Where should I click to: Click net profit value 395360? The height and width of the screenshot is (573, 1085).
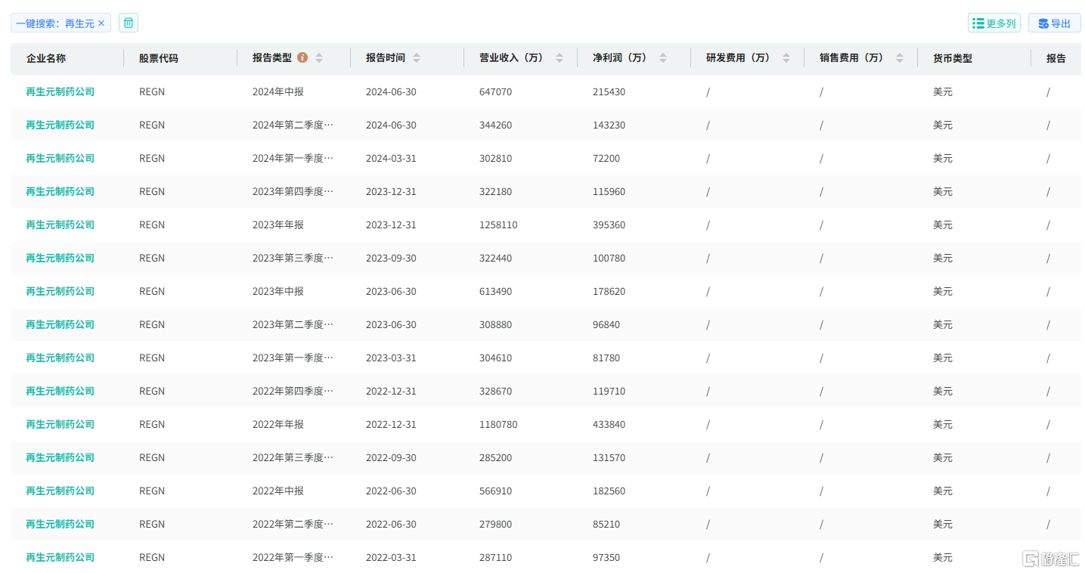tap(609, 225)
